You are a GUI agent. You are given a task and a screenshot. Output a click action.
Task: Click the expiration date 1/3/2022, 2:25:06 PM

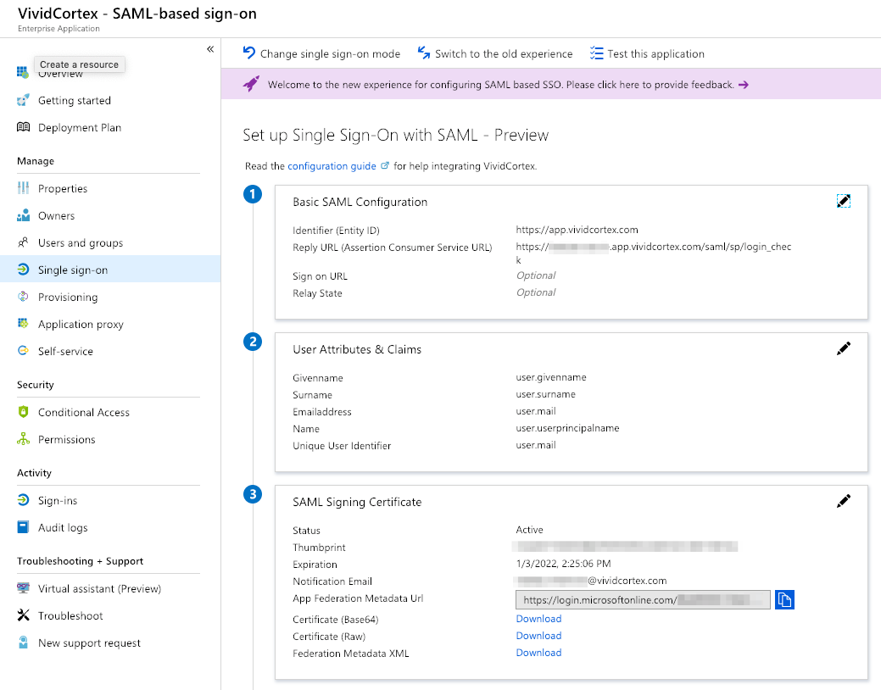point(564,564)
